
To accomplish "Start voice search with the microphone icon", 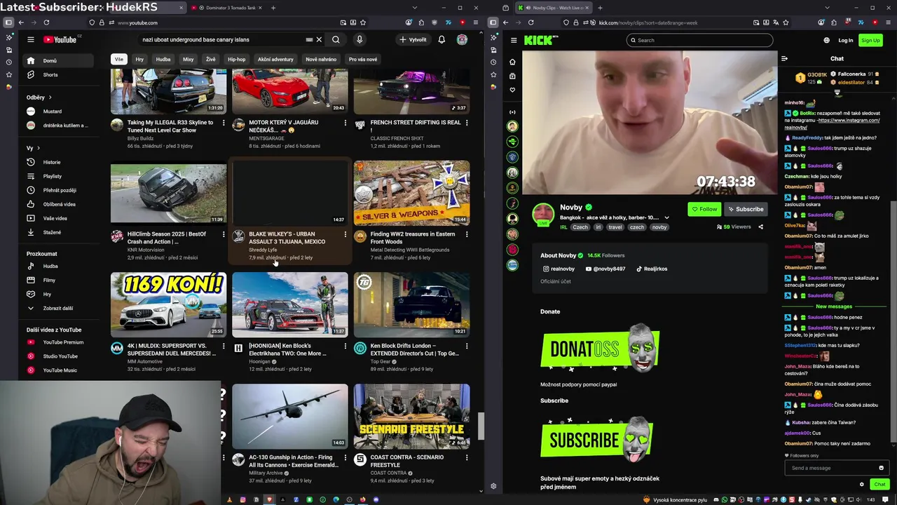I will coord(360,40).
